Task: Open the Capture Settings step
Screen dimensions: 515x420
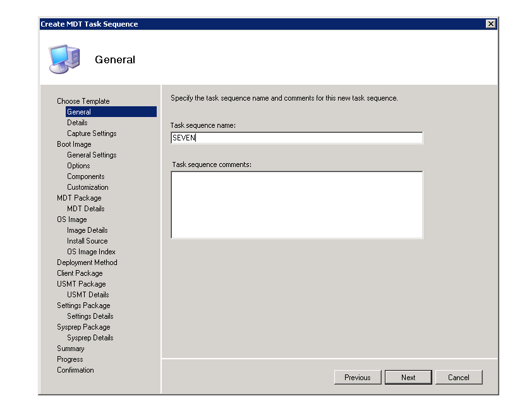Action: point(92,133)
